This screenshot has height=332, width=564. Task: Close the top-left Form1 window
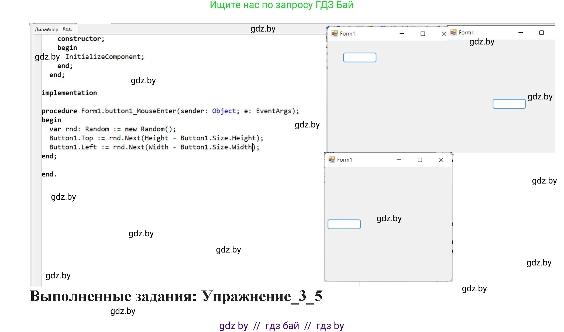point(443,33)
